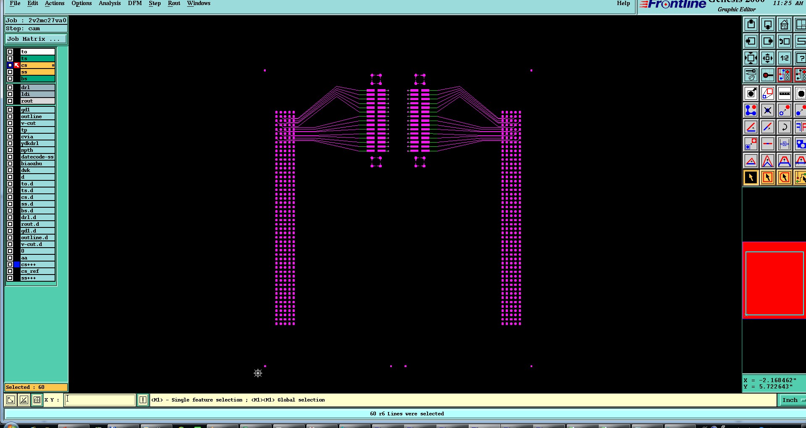Toggle the 'cs+++' layer checkbox
Image resolution: width=806 pixels, height=428 pixels.
(x=10, y=264)
